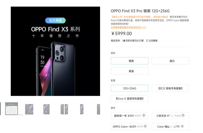Open the 以旧换新 subsidy link
Screen dimensions: 203x133
(128, 27)
